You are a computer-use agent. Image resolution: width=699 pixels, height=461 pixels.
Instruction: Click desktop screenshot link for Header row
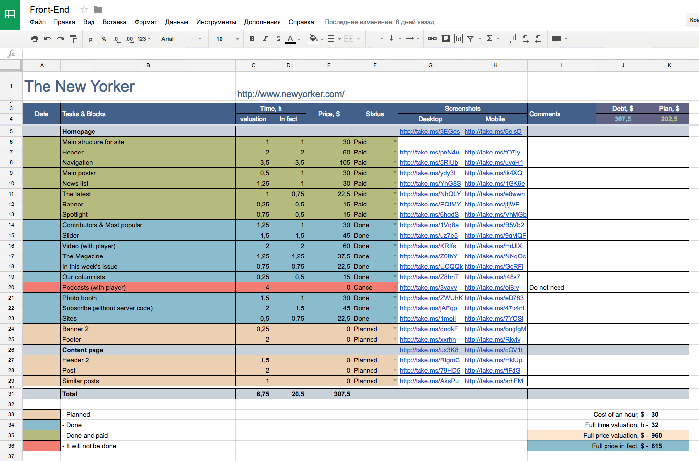(x=429, y=153)
